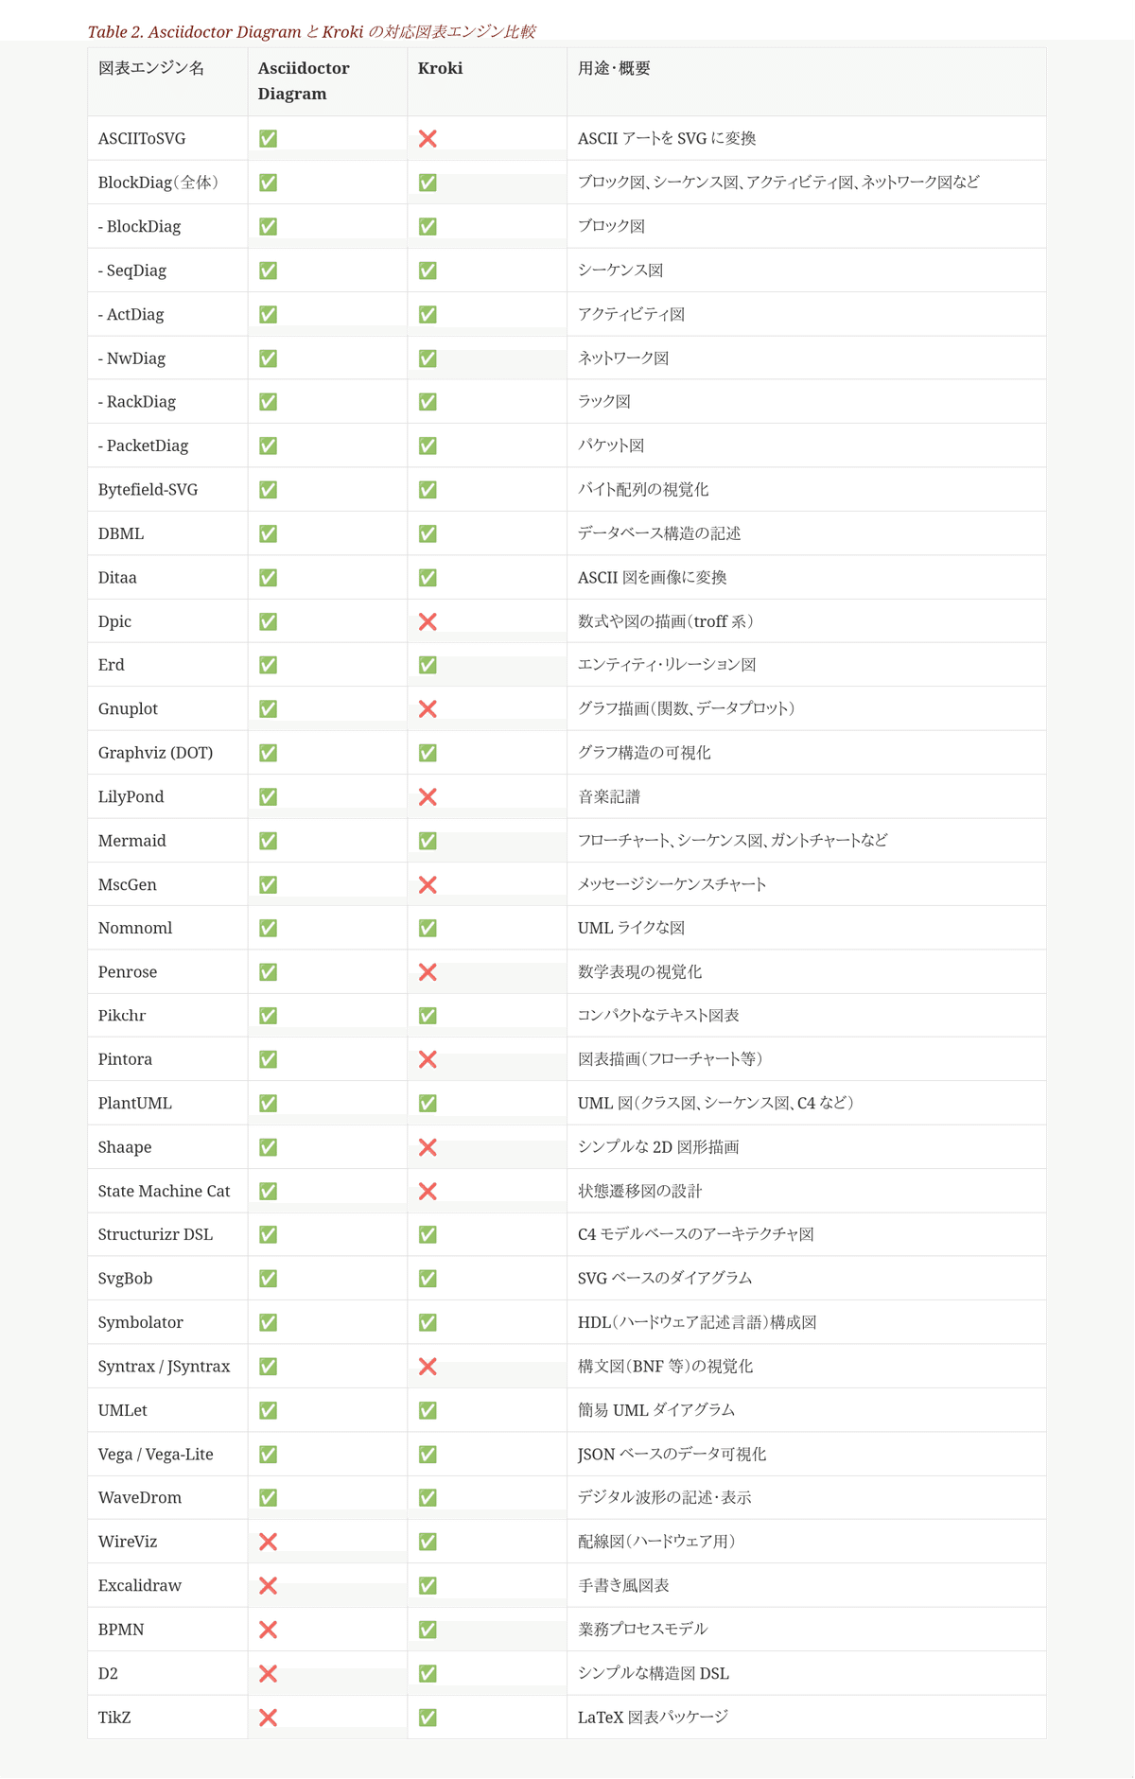Click the Structurizr DSL engine name
The image size is (1135, 1779).
(155, 1235)
